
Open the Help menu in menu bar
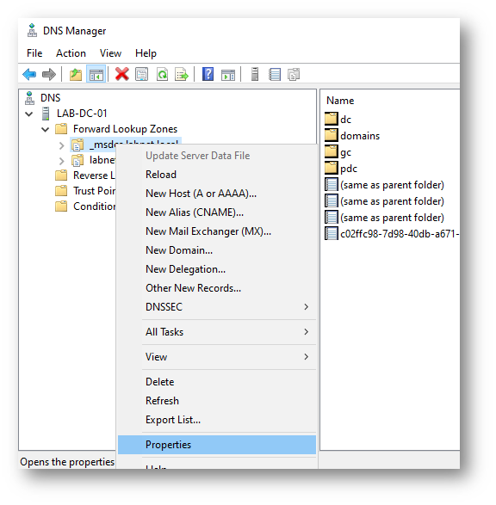(x=146, y=53)
